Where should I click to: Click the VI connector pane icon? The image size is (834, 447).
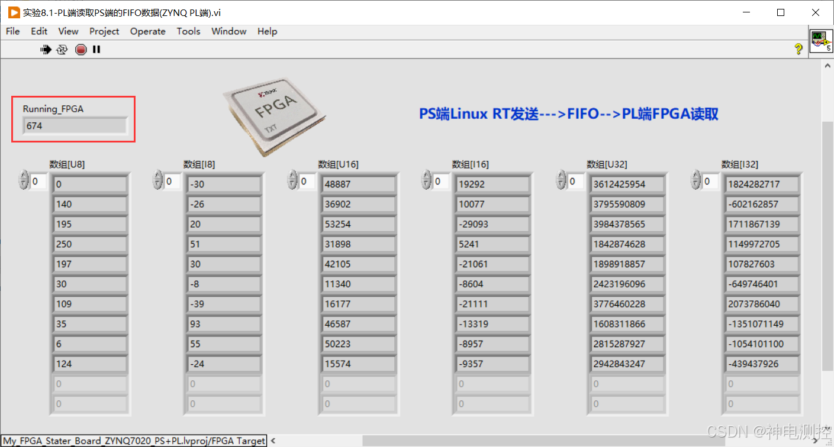[x=821, y=42]
